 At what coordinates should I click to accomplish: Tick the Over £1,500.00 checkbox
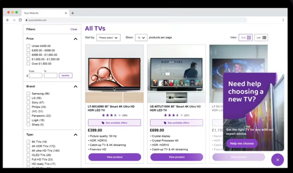coord(28,64)
